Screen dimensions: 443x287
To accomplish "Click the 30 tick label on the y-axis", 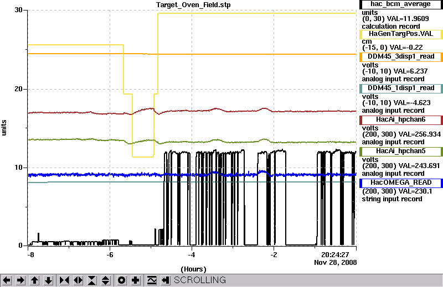I will [19, 10].
